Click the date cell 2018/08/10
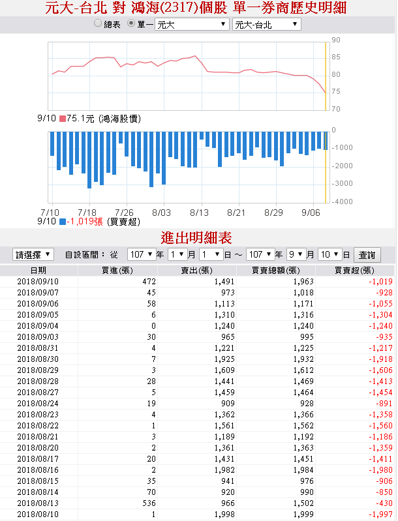Viewport: 398px width, 521px height. click(x=38, y=514)
